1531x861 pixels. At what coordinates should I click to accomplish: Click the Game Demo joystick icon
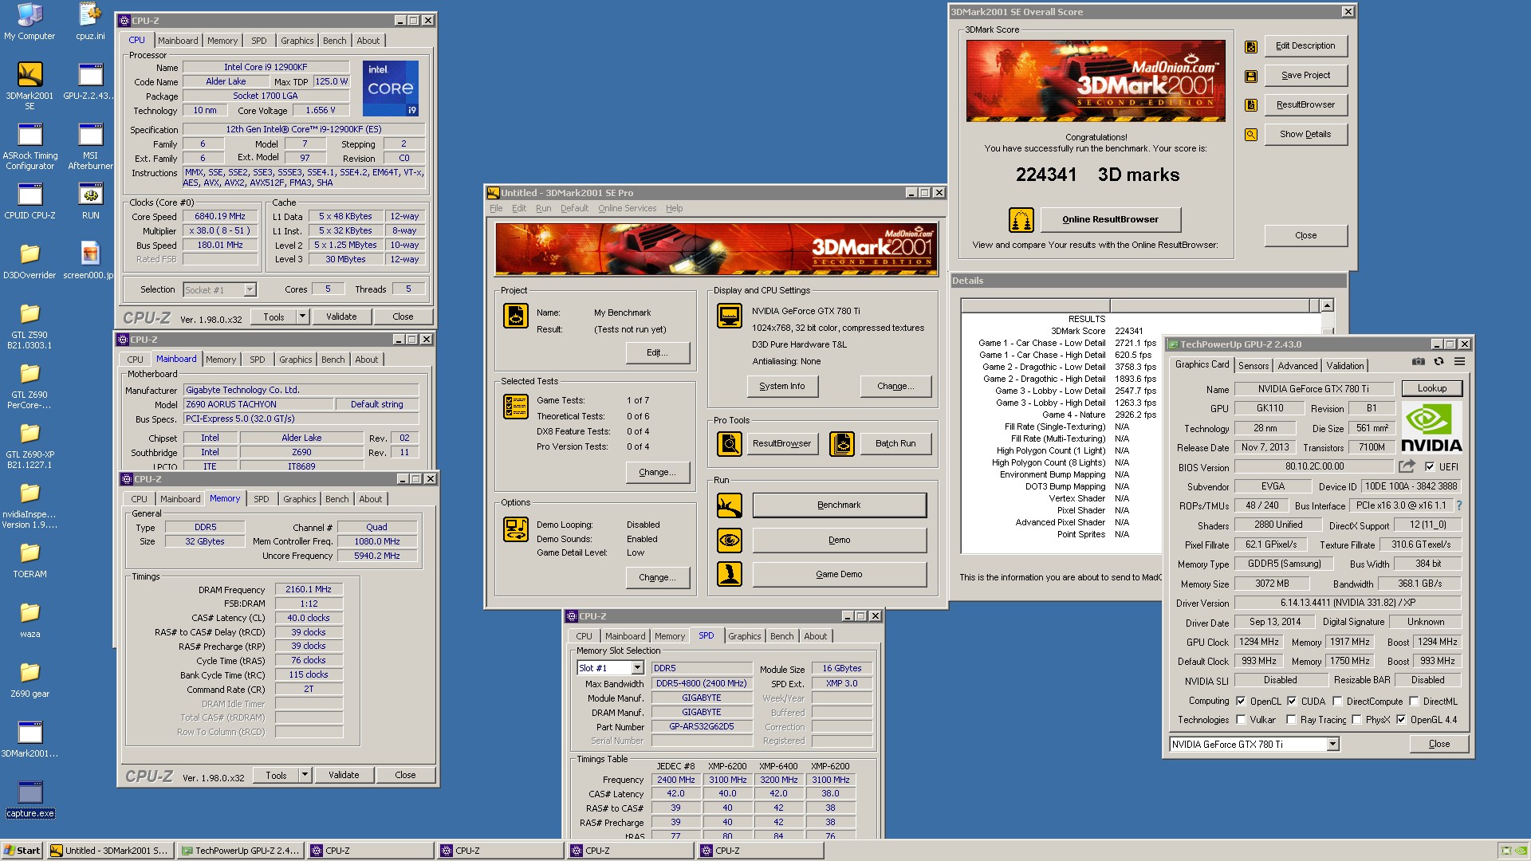[x=730, y=574]
